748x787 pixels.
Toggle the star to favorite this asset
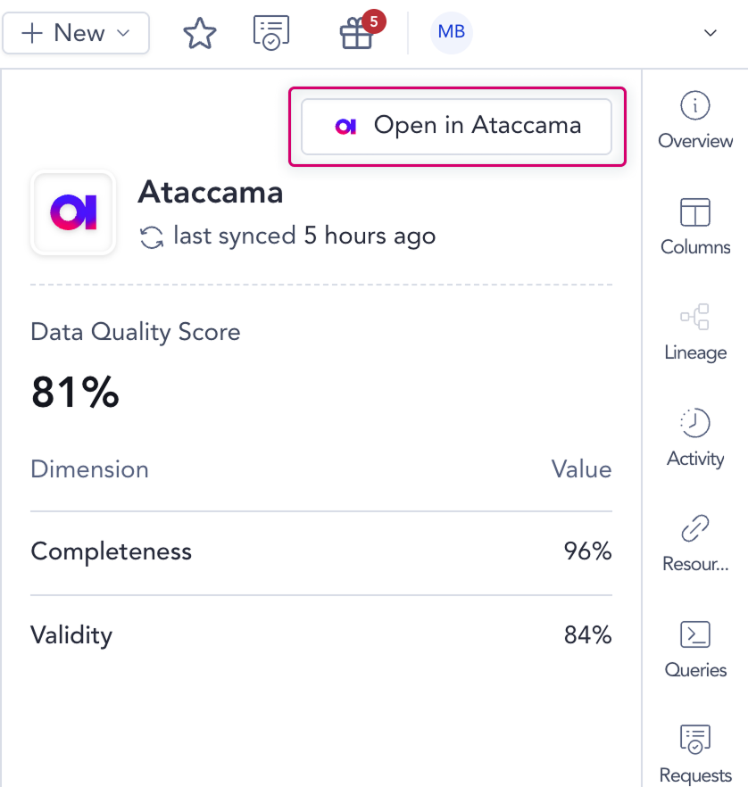coord(200,32)
